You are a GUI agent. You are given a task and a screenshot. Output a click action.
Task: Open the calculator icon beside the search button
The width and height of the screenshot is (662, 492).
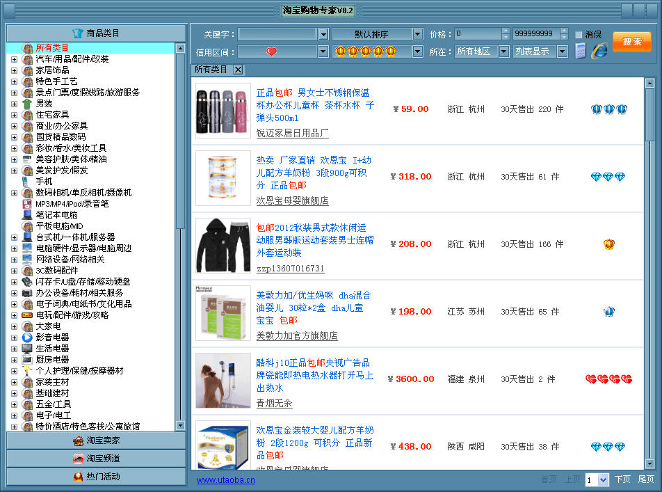pyautogui.click(x=581, y=51)
